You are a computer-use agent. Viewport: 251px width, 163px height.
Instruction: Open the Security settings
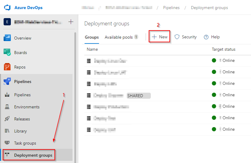[186, 37]
